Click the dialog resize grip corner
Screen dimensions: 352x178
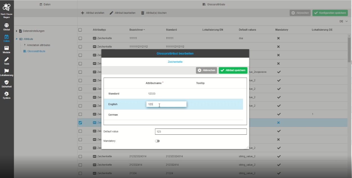click(247, 147)
